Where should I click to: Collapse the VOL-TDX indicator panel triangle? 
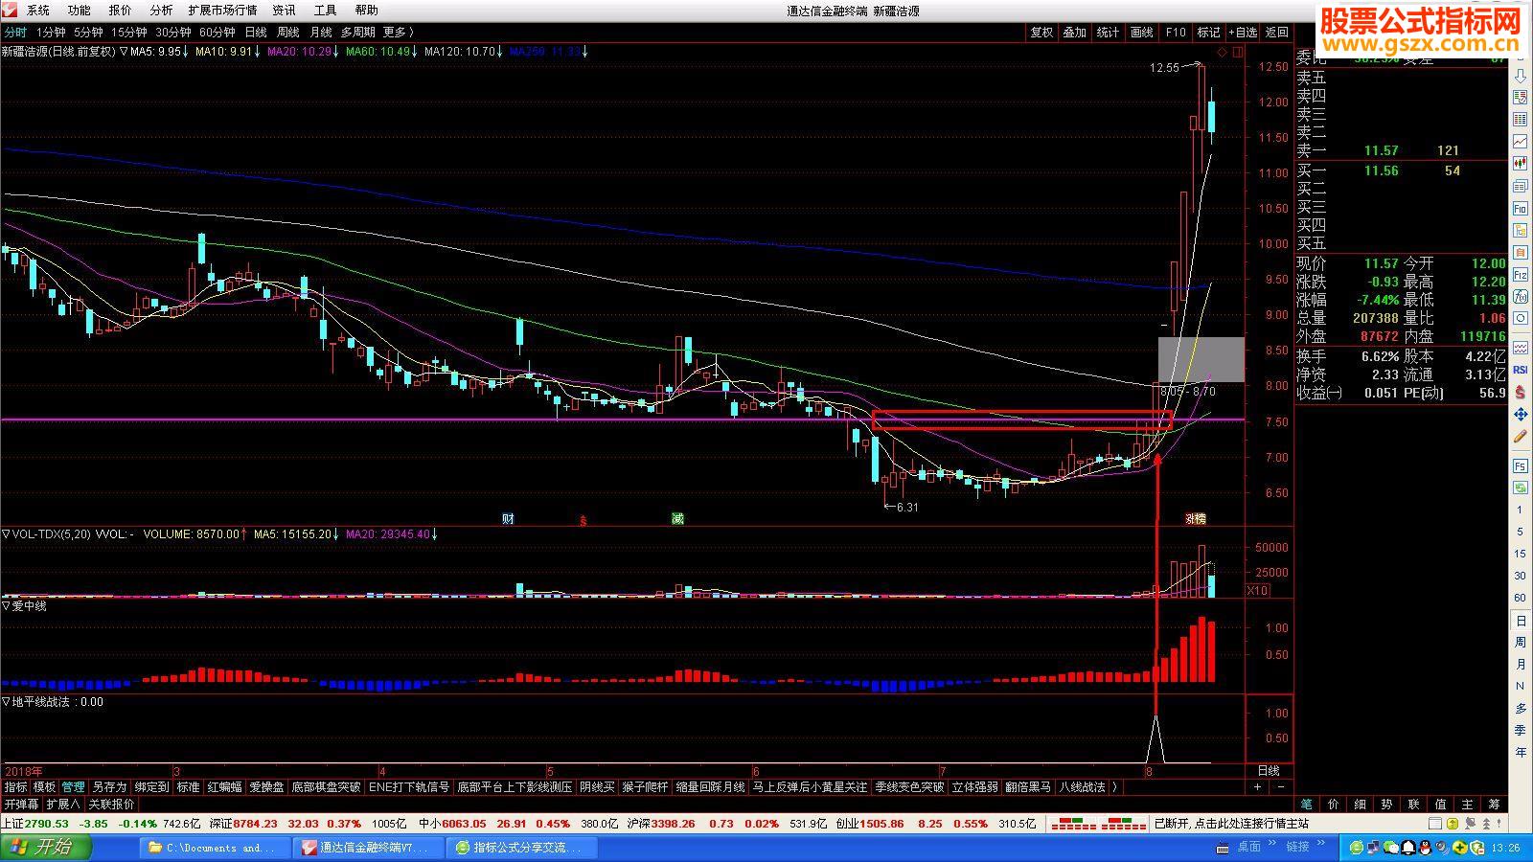[x=6, y=534]
